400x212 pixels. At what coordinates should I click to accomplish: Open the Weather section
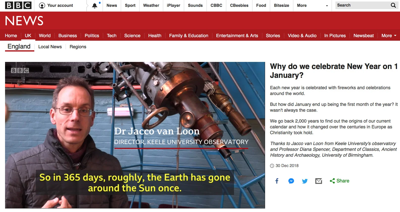[151, 6]
